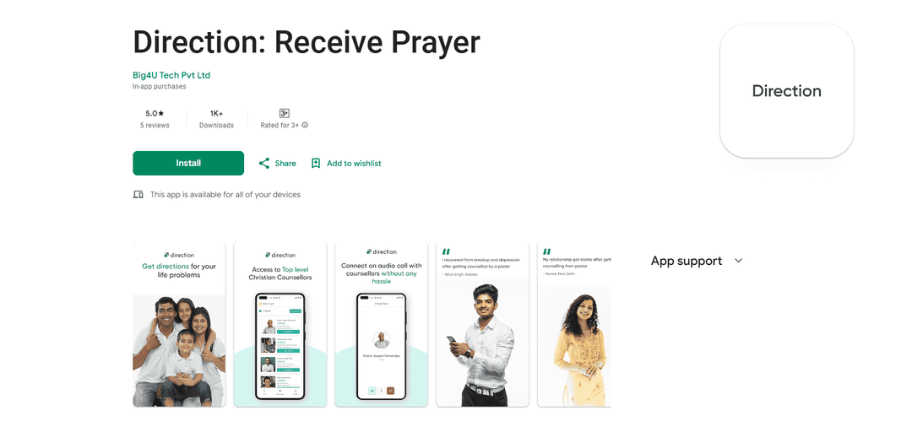Expand the App support section chevron

739,261
